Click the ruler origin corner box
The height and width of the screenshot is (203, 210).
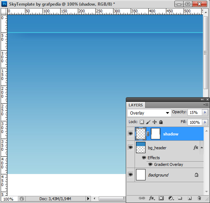(4, 12)
